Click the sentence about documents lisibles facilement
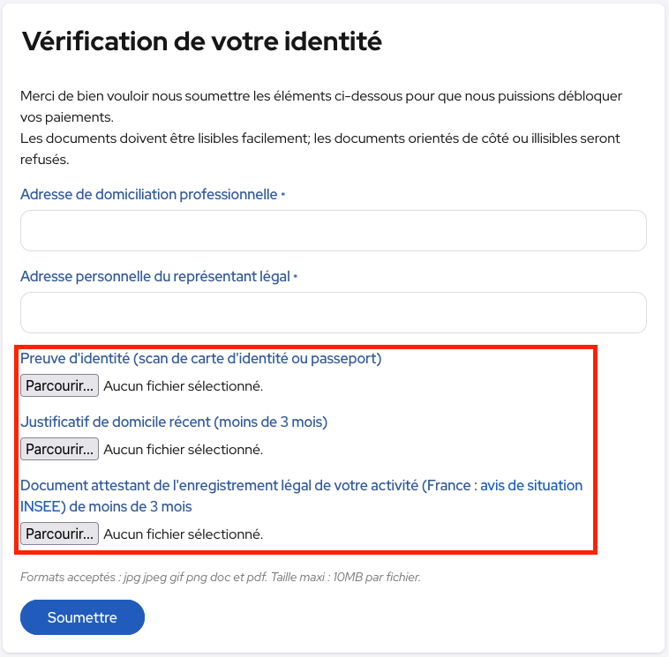669x657 pixels. [x=320, y=149]
